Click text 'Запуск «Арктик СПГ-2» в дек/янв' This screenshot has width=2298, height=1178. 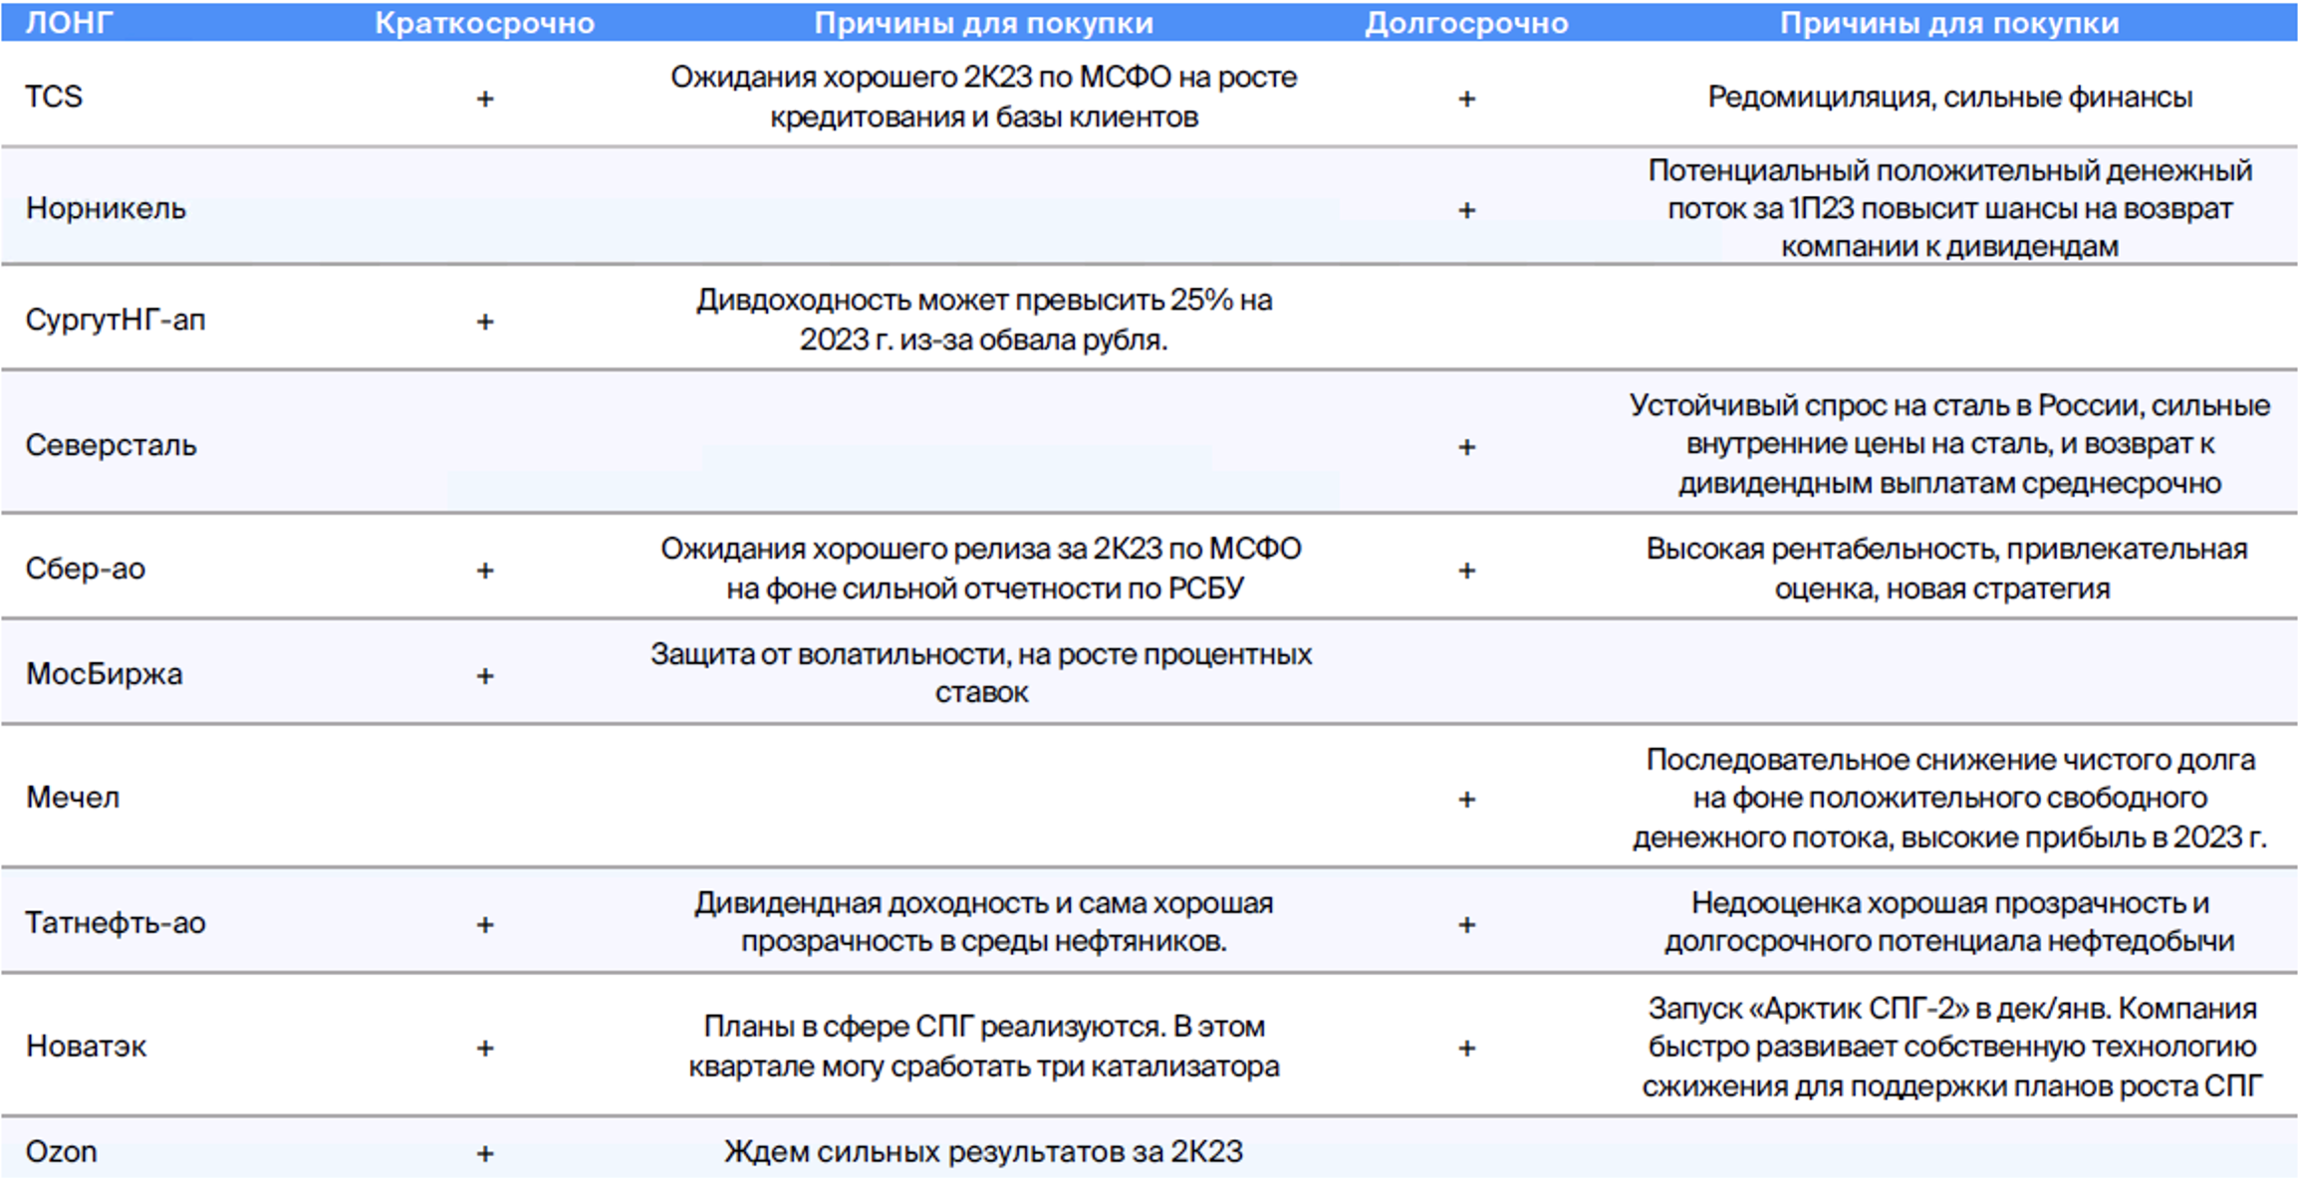1878,1009
